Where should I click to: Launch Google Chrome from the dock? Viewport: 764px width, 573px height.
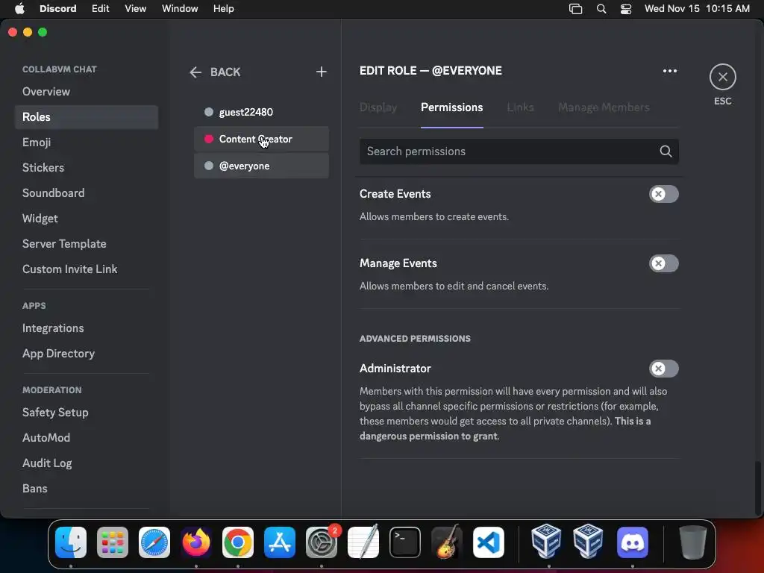pyautogui.click(x=238, y=542)
